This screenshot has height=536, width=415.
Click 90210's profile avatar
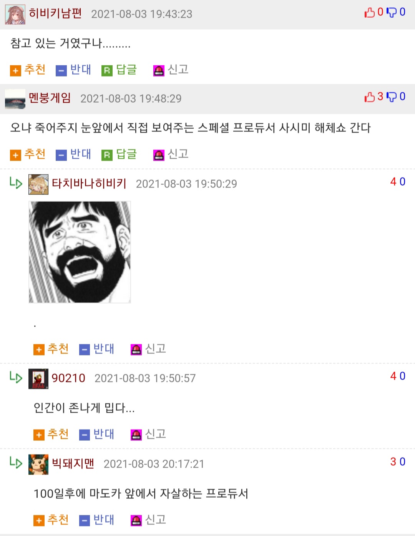tap(38, 379)
